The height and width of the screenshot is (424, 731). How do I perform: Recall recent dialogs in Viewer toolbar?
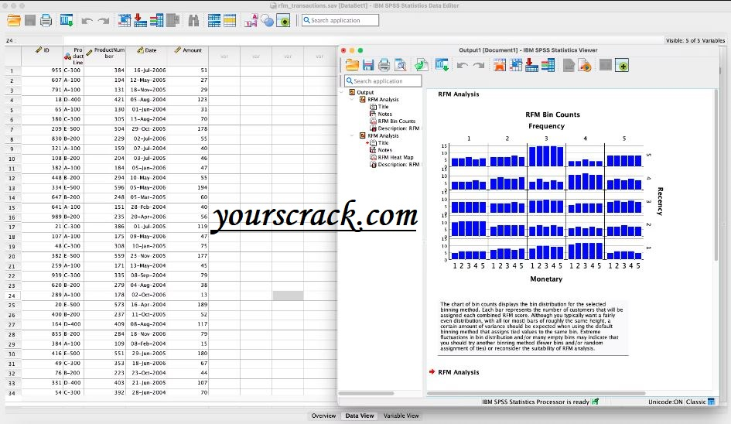coord(442,65)
